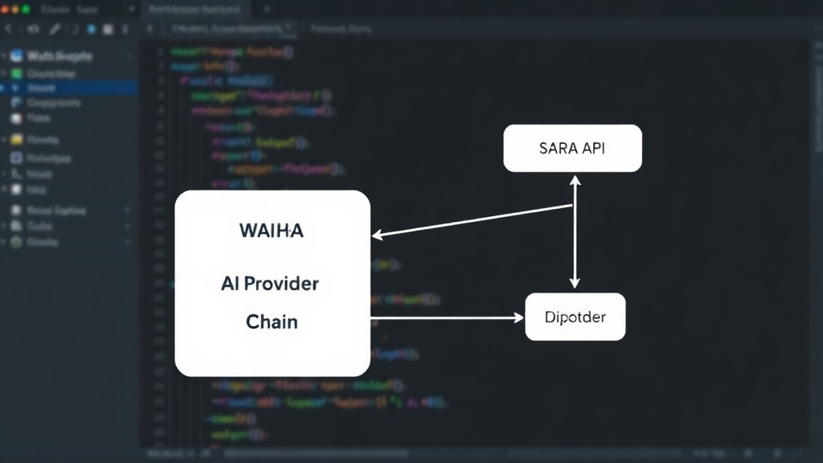Expand the arrow beside the green file row

[x=4, y=73]
